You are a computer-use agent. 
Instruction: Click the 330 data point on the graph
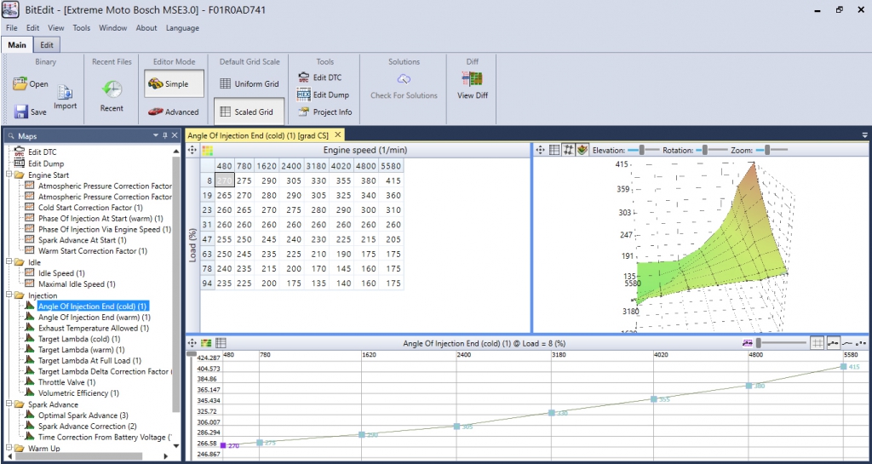tap(552, 413)
